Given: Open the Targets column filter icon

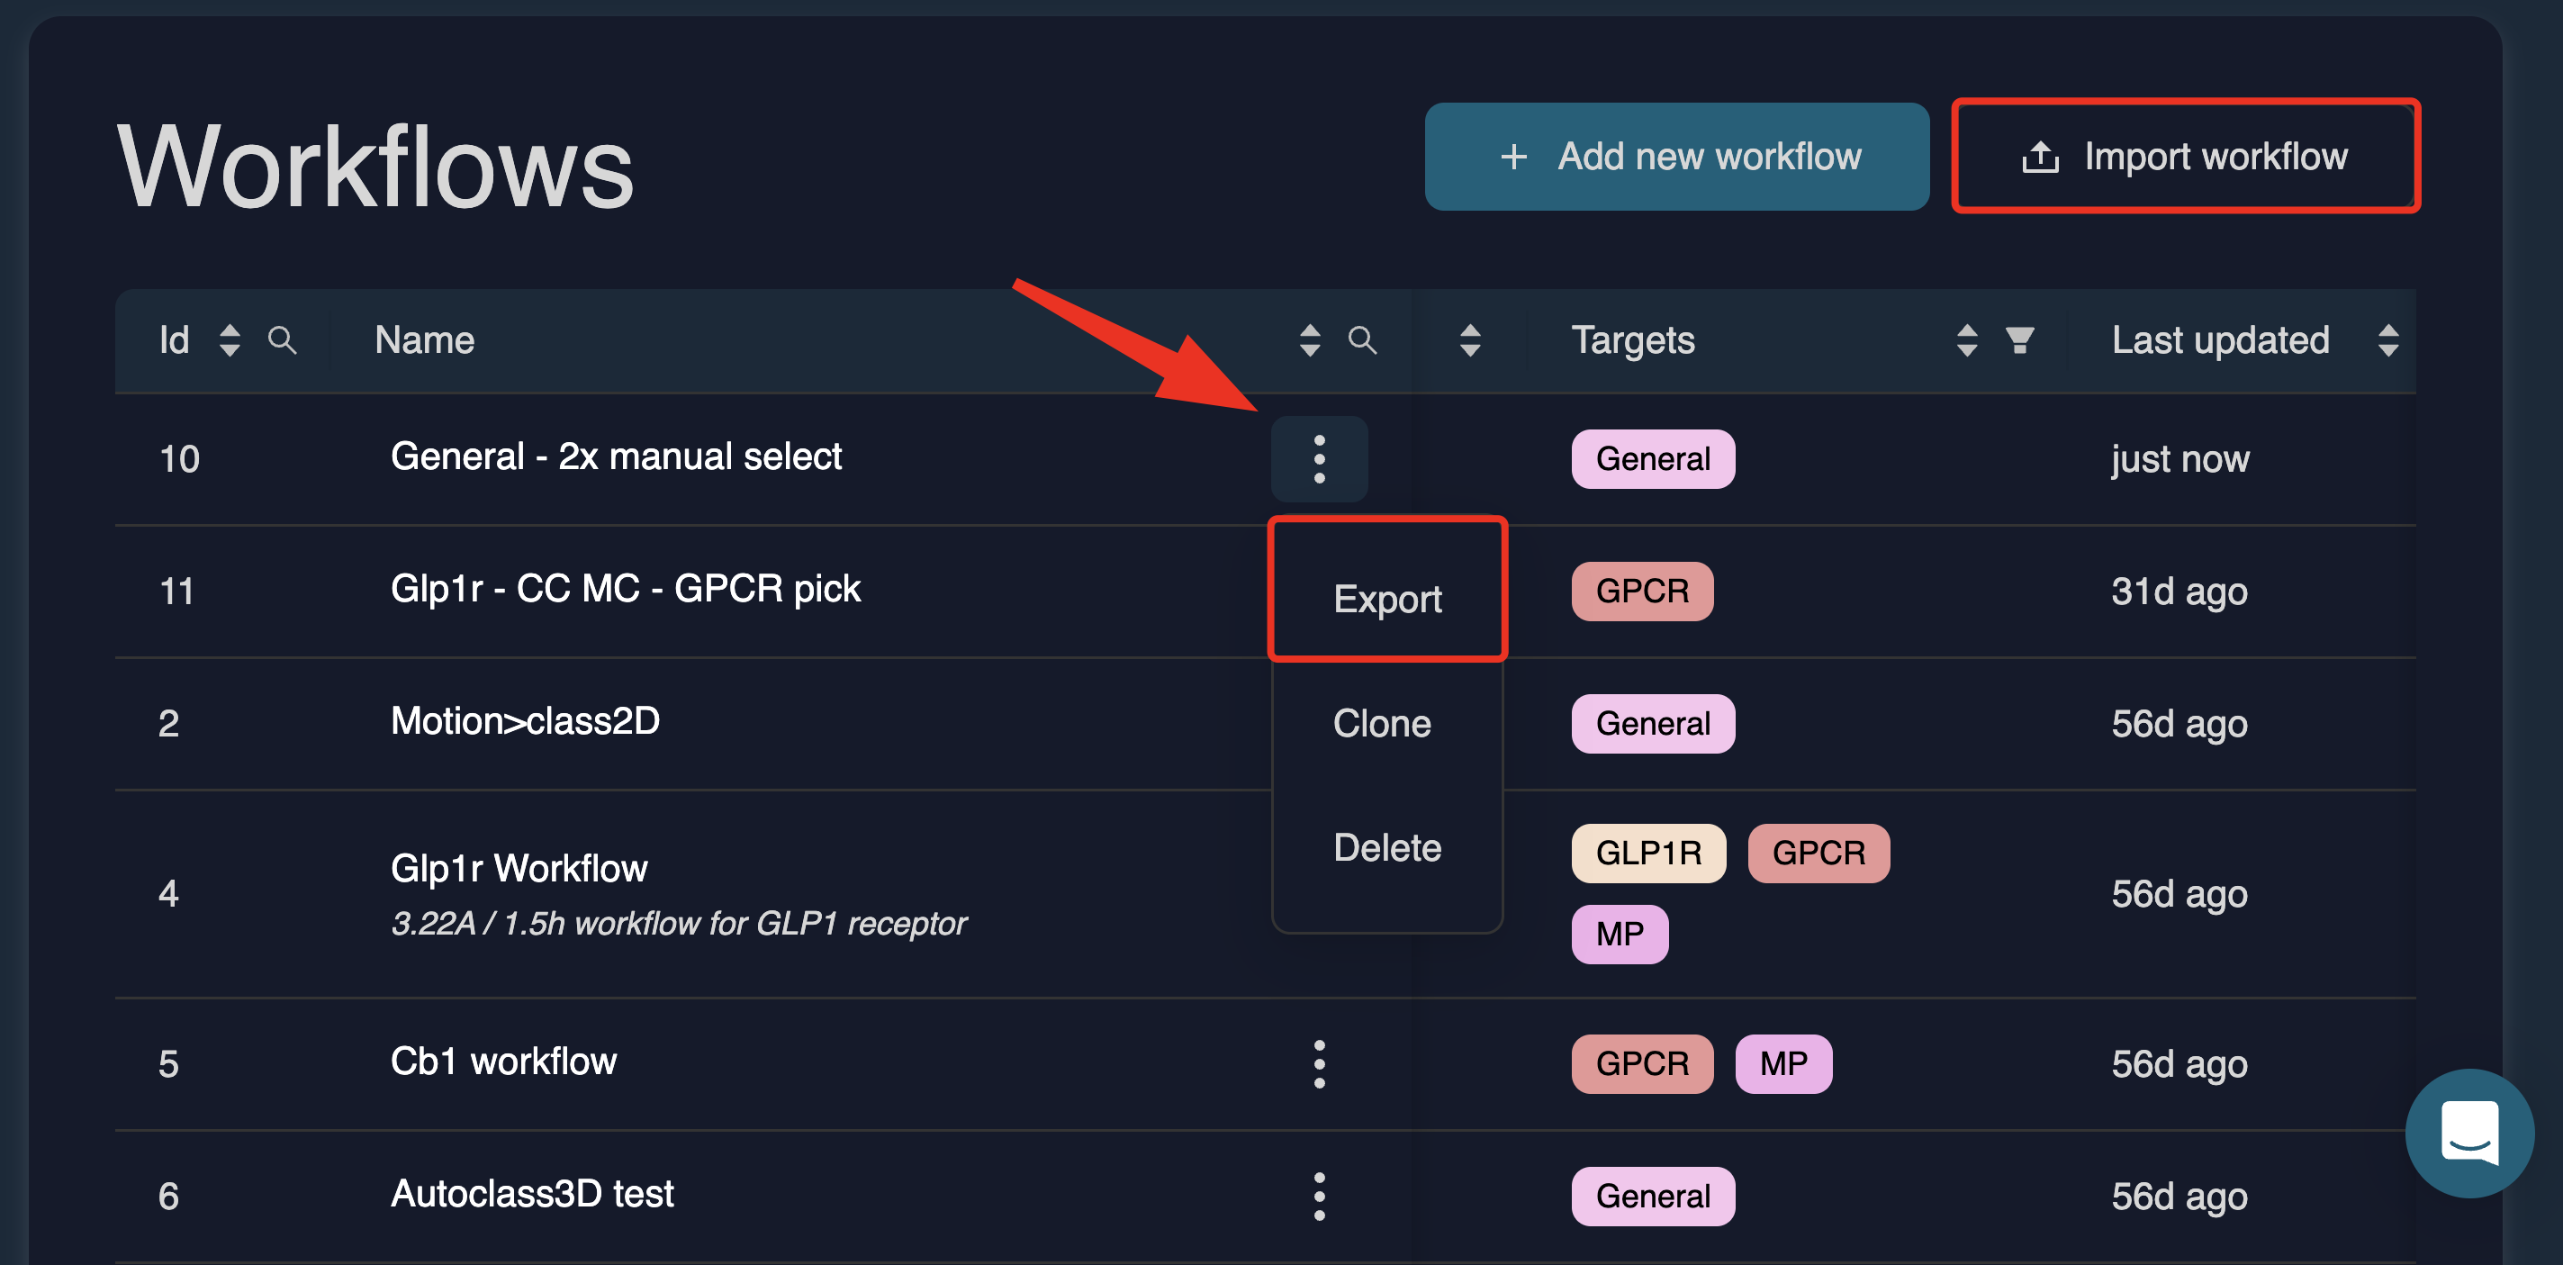Looking at the screenshot, I should (2018, 340).
